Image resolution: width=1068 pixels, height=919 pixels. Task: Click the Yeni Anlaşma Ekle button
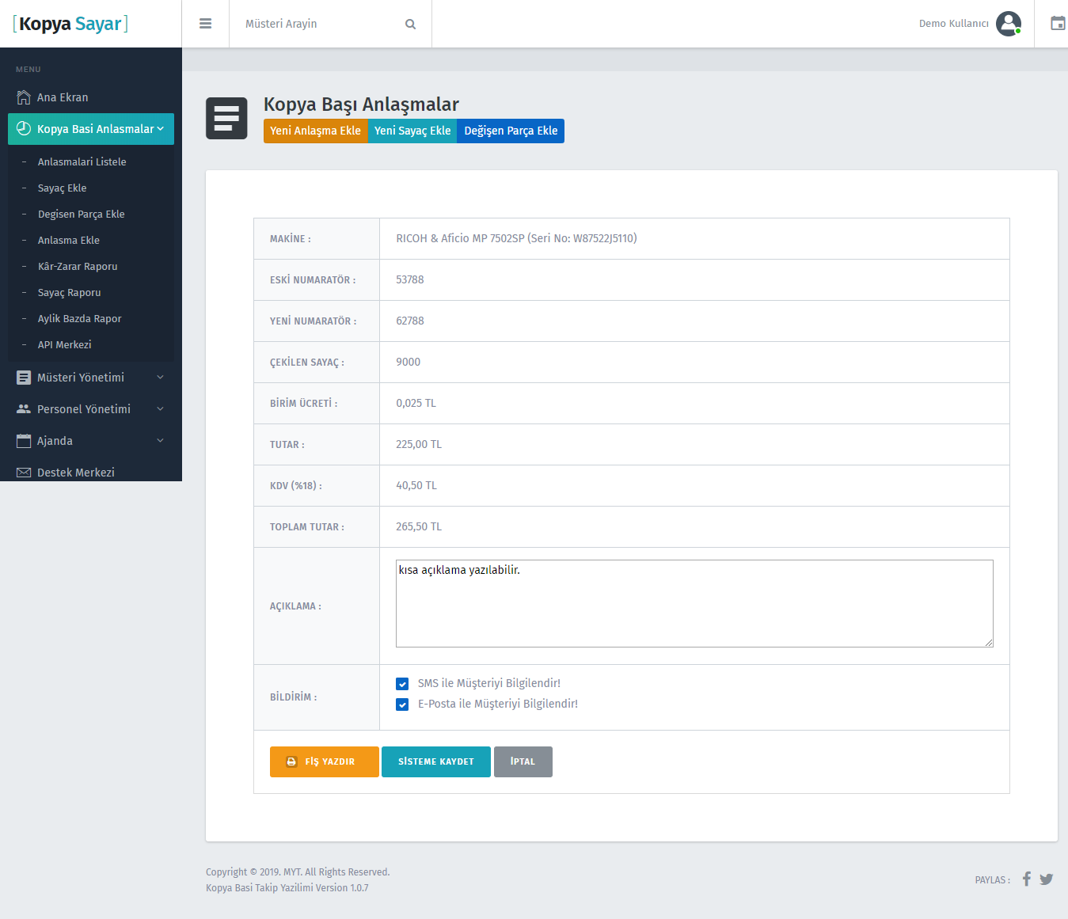point(315,131)
